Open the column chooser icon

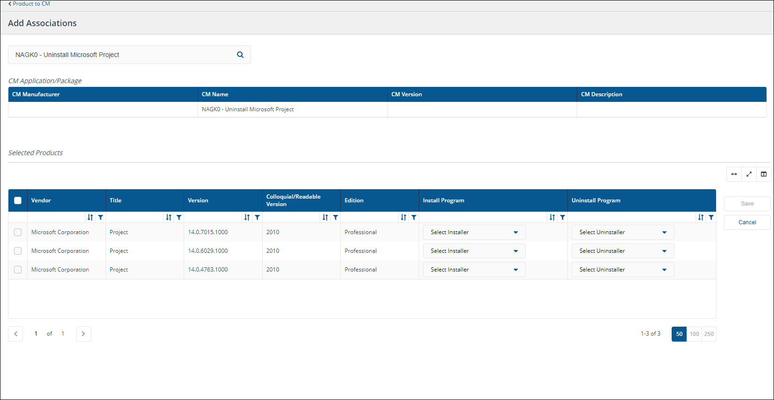(764, 174)
